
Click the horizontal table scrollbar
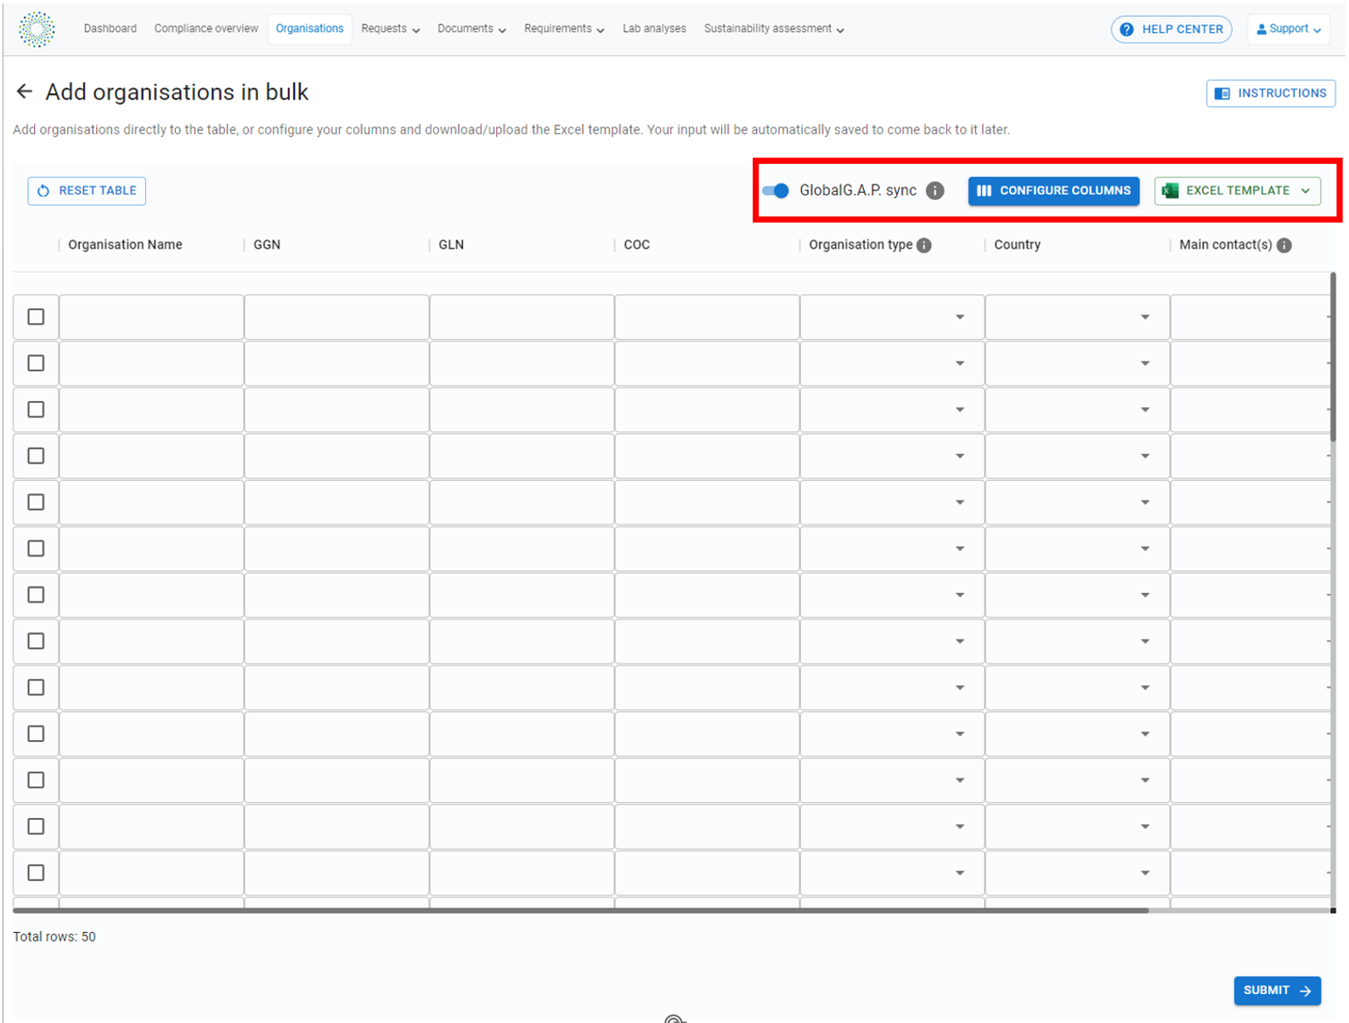pos(580,910)
